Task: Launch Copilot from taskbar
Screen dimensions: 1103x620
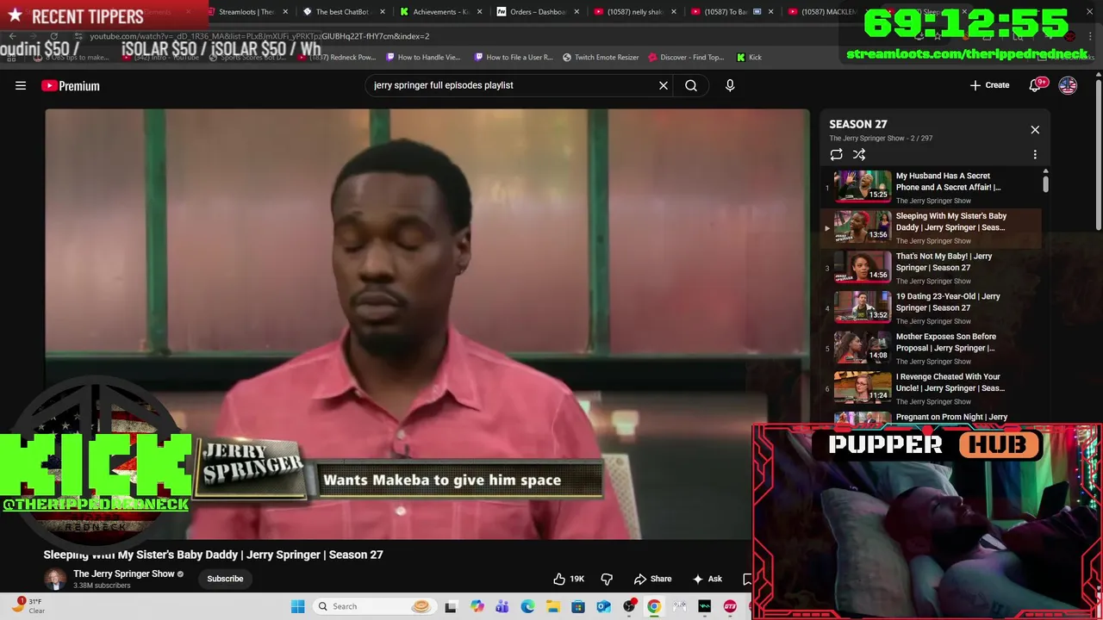Action: [x=477, y=606]
